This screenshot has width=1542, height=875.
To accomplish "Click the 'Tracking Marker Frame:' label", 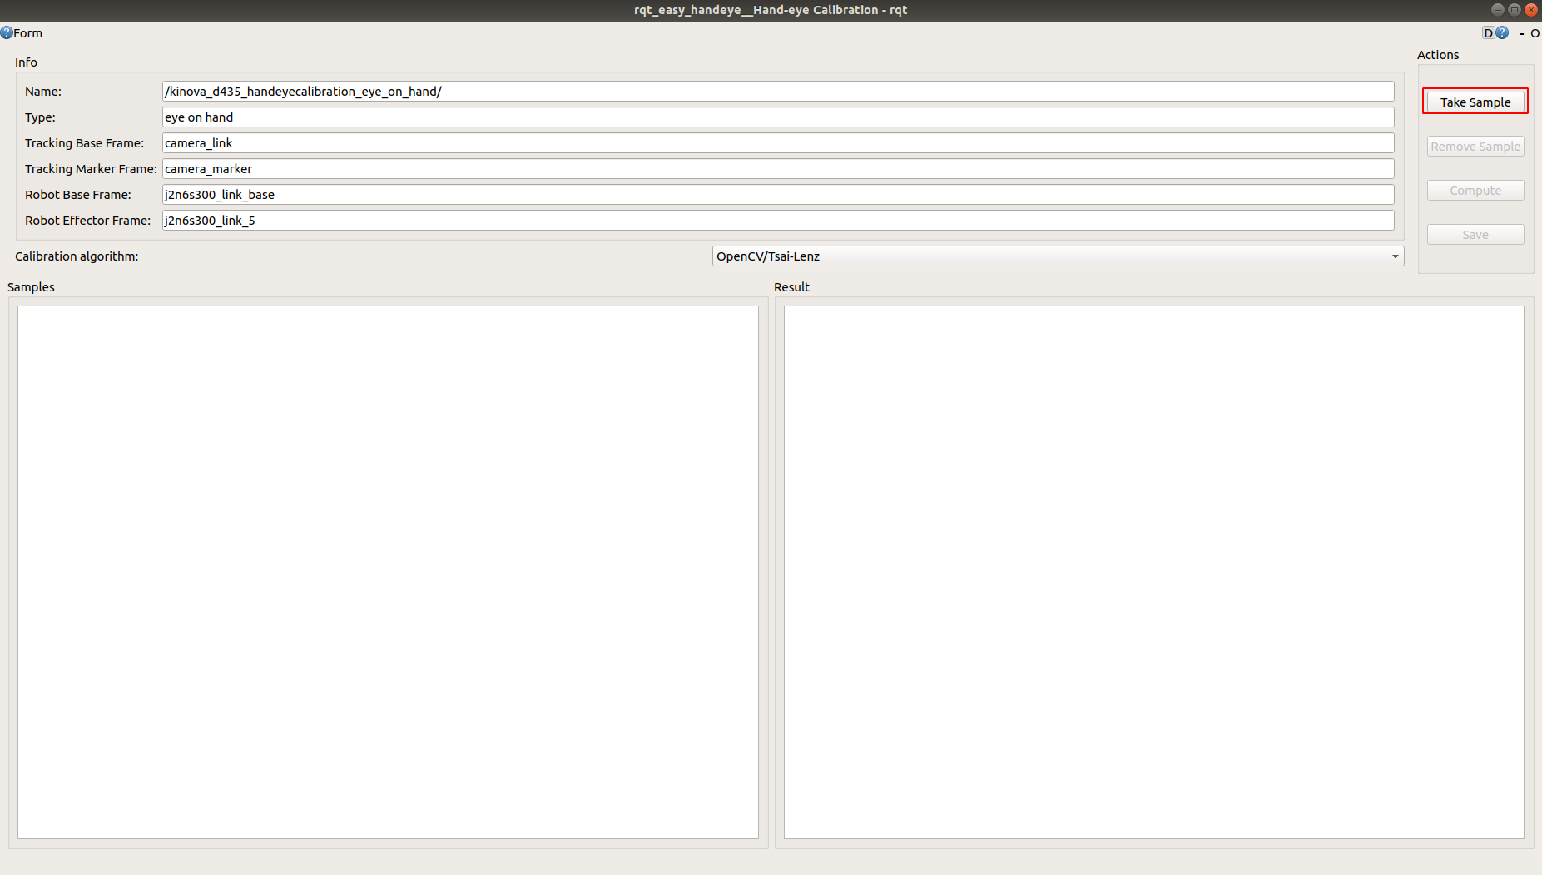I will coord(91,169).
